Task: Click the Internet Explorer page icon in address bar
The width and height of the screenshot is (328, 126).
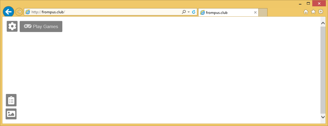Action: [28, 12]
